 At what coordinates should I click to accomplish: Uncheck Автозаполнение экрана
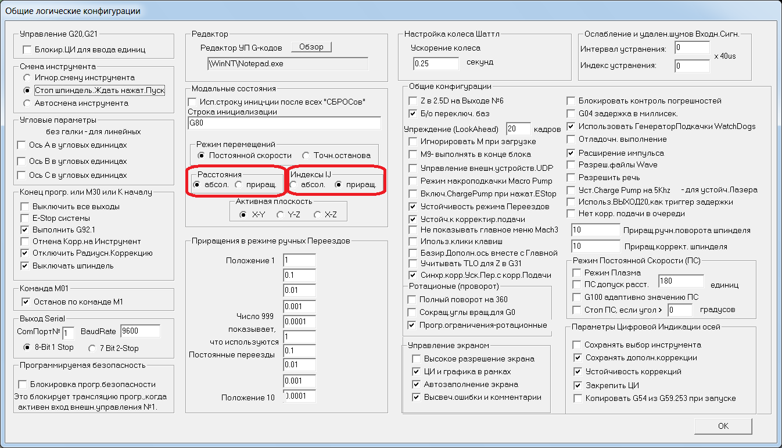pyautogui.click(x=416, y=384)
